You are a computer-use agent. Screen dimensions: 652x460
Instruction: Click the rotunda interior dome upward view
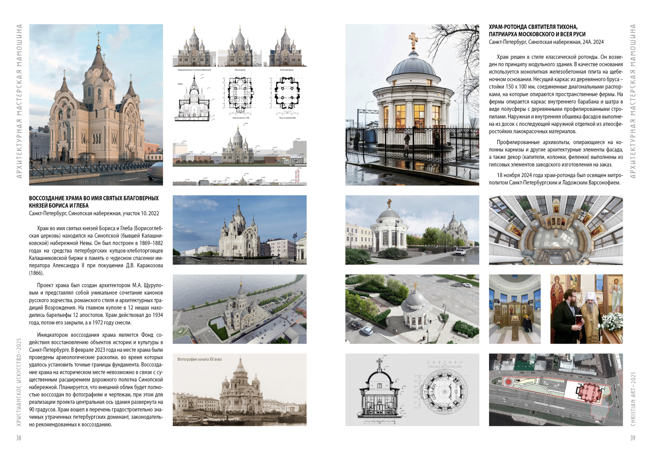click(556, 230)
